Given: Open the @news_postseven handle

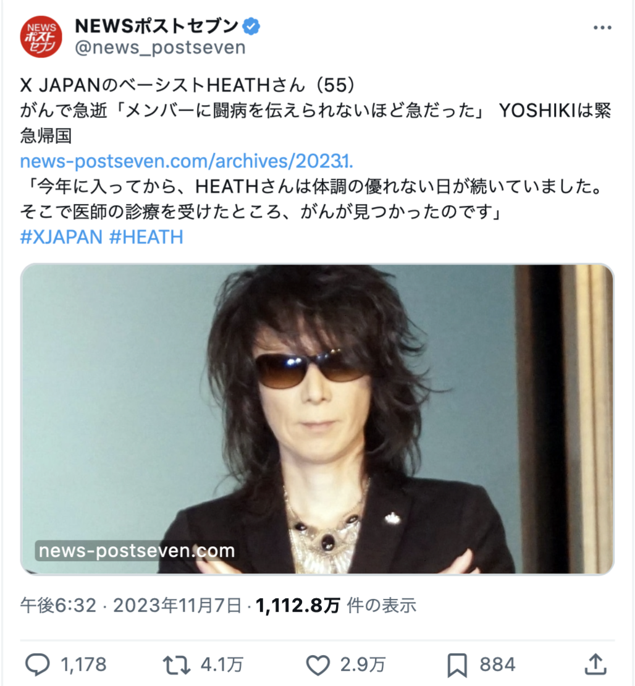Looking at the screenshot, I should coord(161,47).
